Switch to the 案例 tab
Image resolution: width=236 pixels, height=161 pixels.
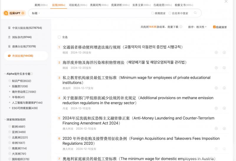(41, 5)
